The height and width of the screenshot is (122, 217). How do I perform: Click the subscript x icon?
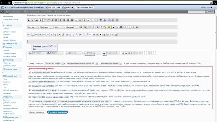tap(117, 27)
